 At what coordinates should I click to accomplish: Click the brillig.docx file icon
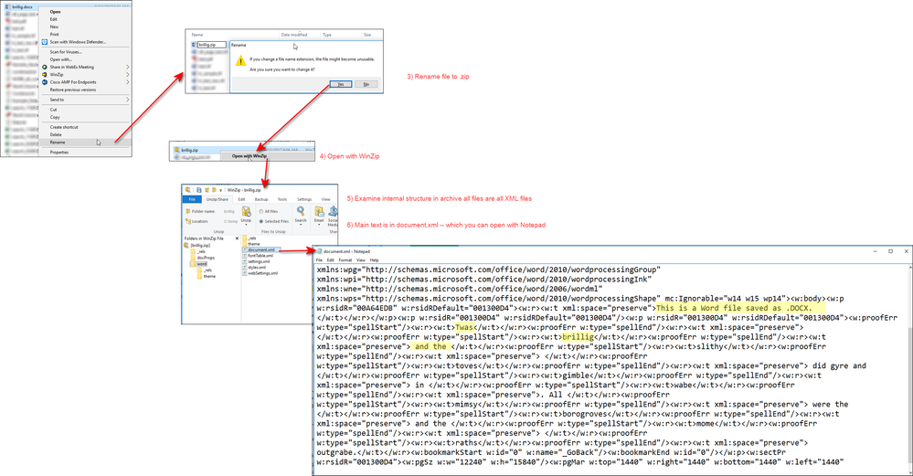tap(8, 7)
